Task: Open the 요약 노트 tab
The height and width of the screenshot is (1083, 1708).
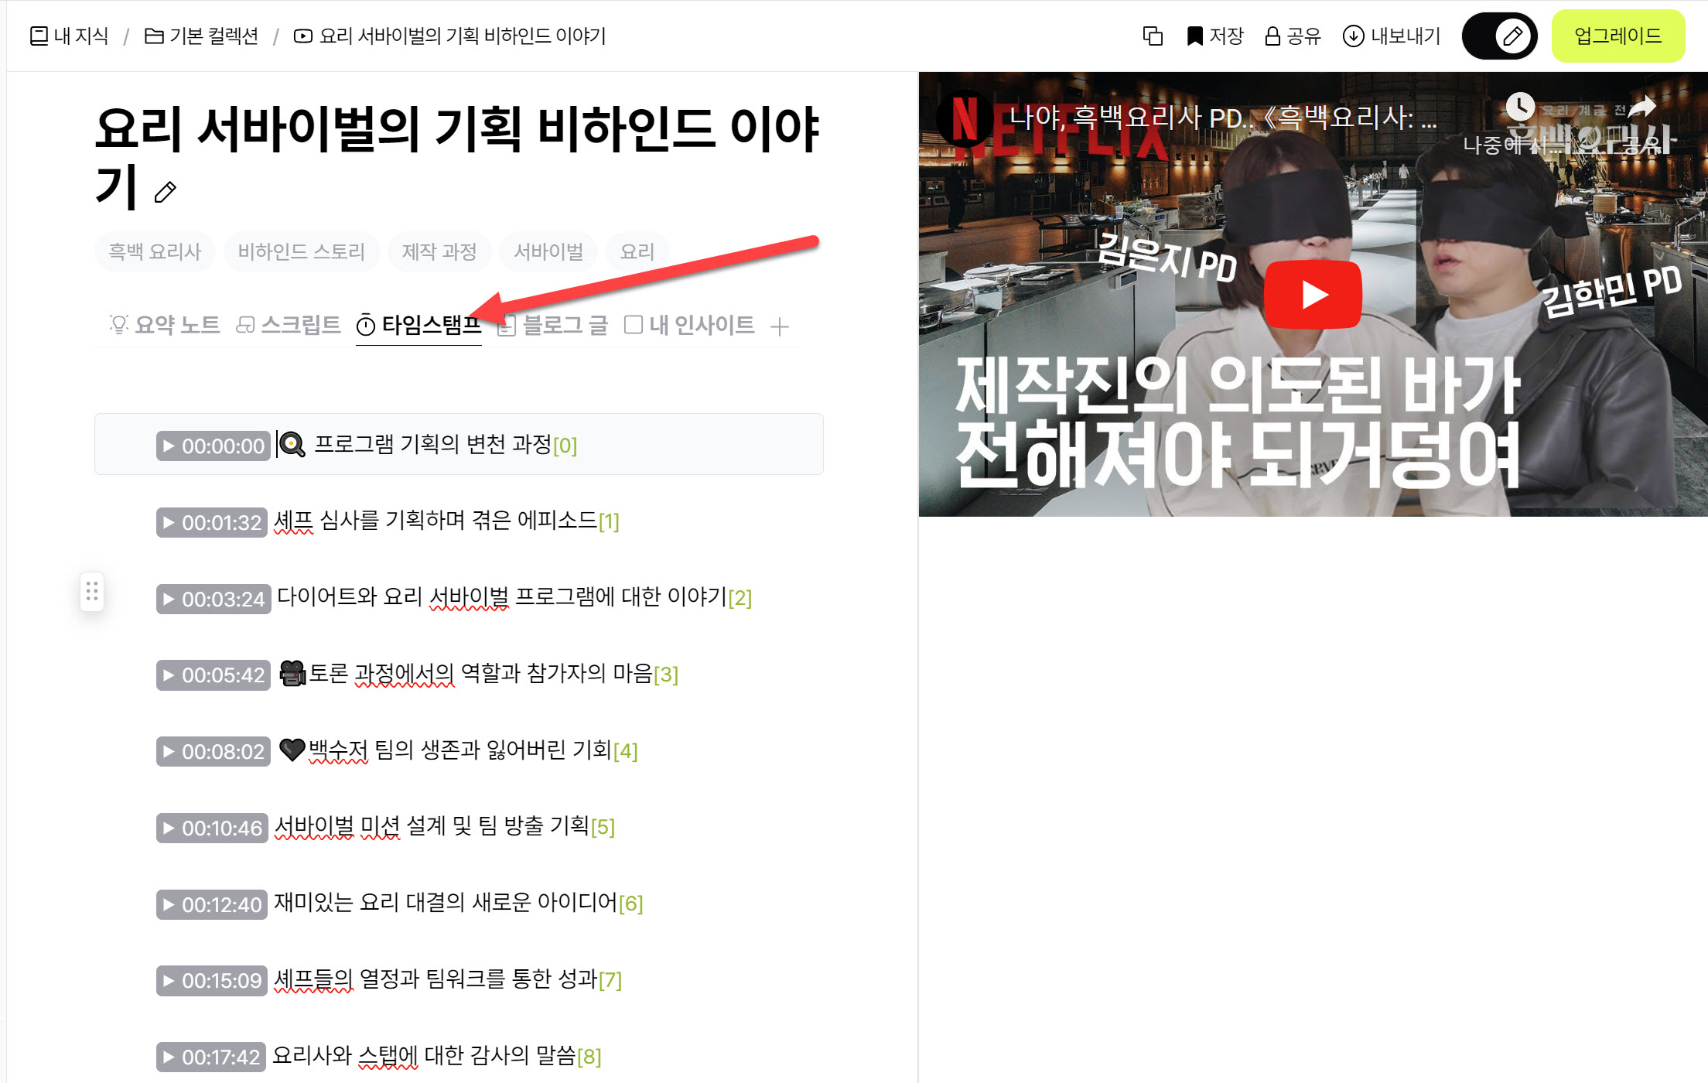Action: click(x=165, y=325)
